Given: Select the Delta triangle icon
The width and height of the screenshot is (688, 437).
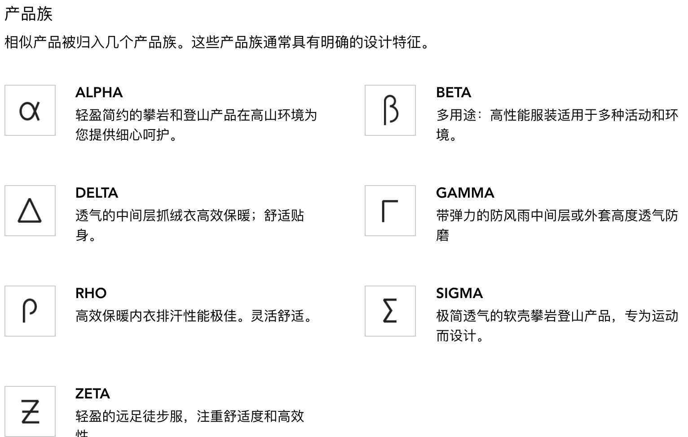Looking at the screenshot, I should [x=30, y=211].
